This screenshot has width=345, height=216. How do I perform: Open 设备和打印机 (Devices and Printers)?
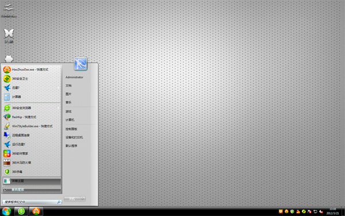74,137
